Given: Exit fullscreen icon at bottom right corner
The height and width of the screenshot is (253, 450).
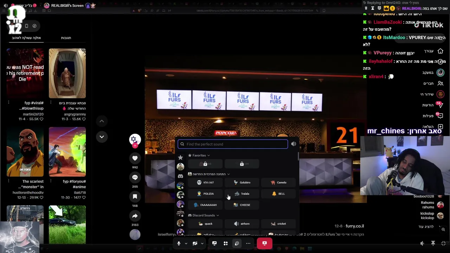Looking at the screenshot, I should click(x=444, y=243).
